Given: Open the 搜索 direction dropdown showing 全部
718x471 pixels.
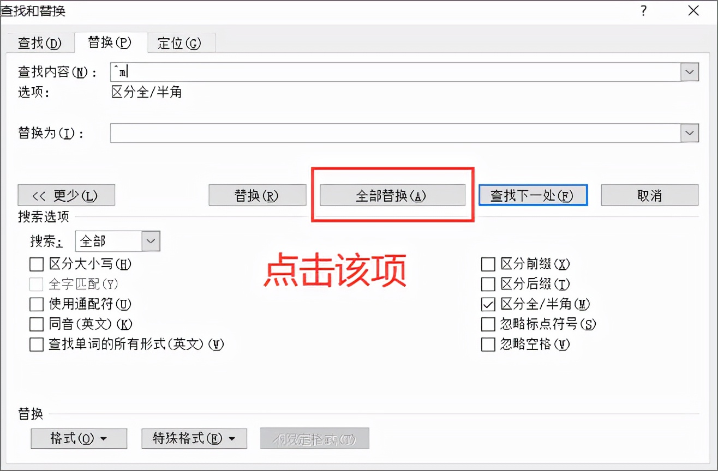Looking at the screenshot, I should pos(117,241).
